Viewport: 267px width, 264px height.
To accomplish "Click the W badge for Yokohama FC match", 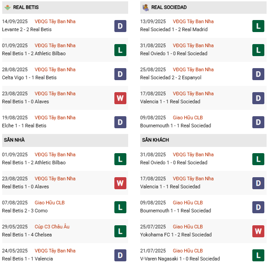I will pos(258,231).
